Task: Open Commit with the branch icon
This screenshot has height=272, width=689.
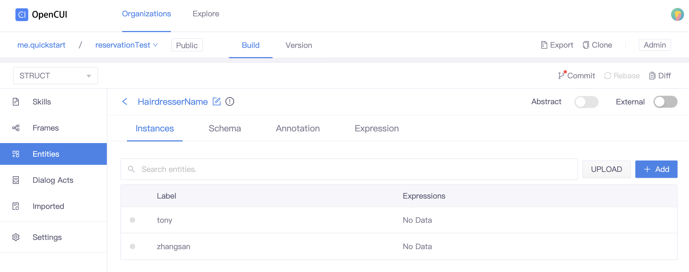Action: [576, 76]
